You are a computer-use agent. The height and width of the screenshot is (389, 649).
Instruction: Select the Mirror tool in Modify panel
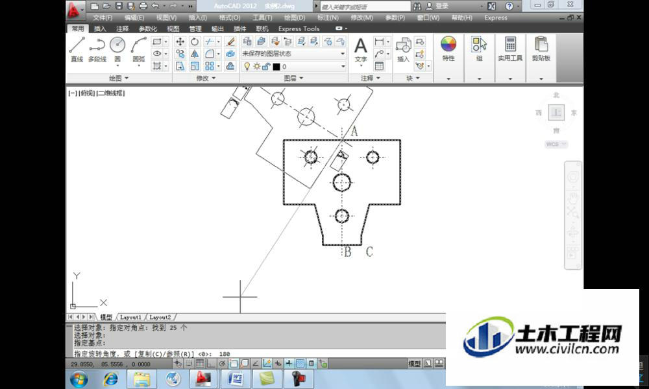(195, 54)
